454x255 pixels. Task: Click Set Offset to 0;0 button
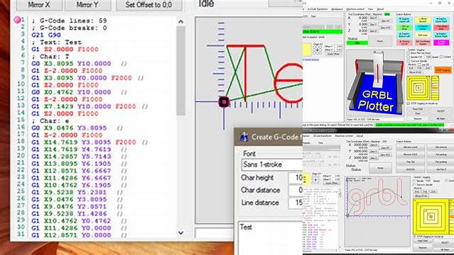(x=148, y=5)
